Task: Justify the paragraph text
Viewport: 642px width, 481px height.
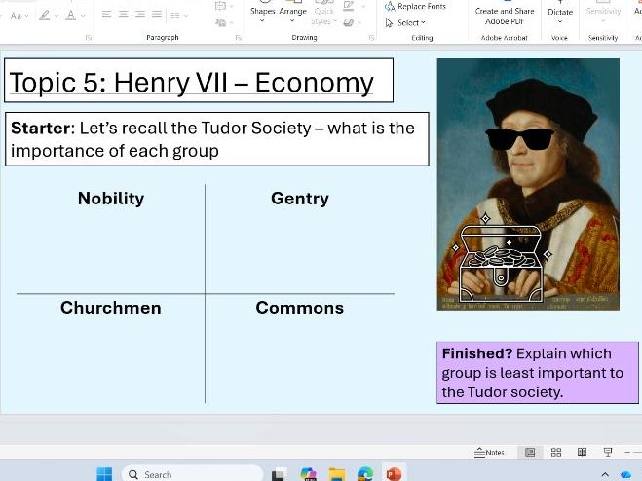Action: [x=157, y=16]
